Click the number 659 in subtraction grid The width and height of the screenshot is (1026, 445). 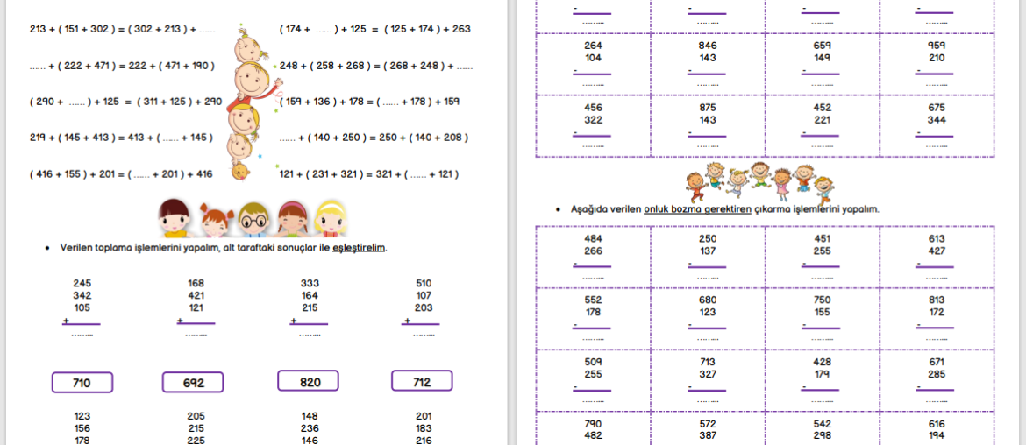coord(822,46)
